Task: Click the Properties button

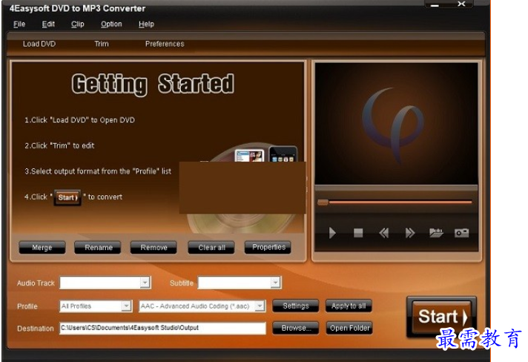Action: [x=268, y=247]
